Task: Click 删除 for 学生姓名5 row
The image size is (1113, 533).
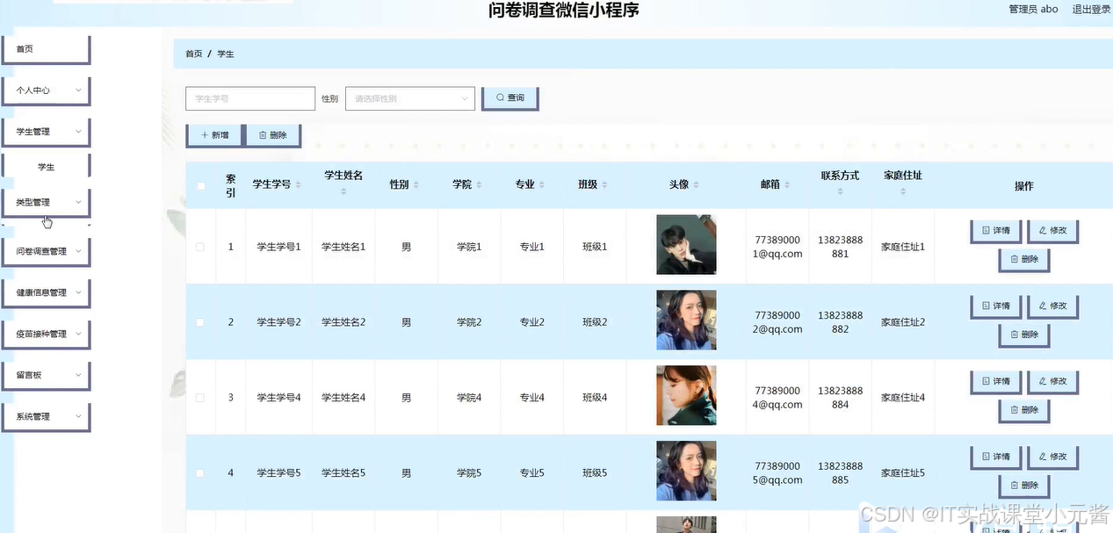Action: coord(1024,486)
